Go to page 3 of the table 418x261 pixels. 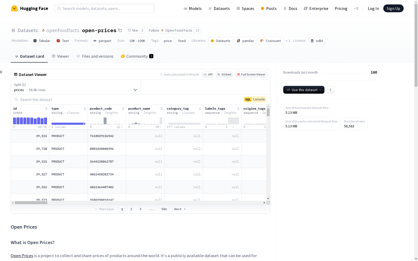click(x=140, y=209)
